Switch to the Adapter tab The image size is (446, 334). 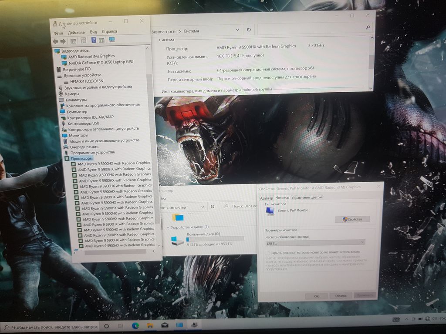[266, 198]
